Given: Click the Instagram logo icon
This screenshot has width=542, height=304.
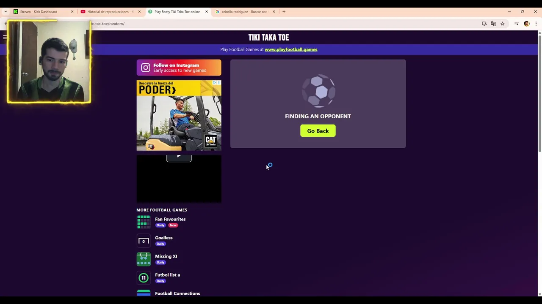Looking at the screenshot, I should tap(145, 68).
